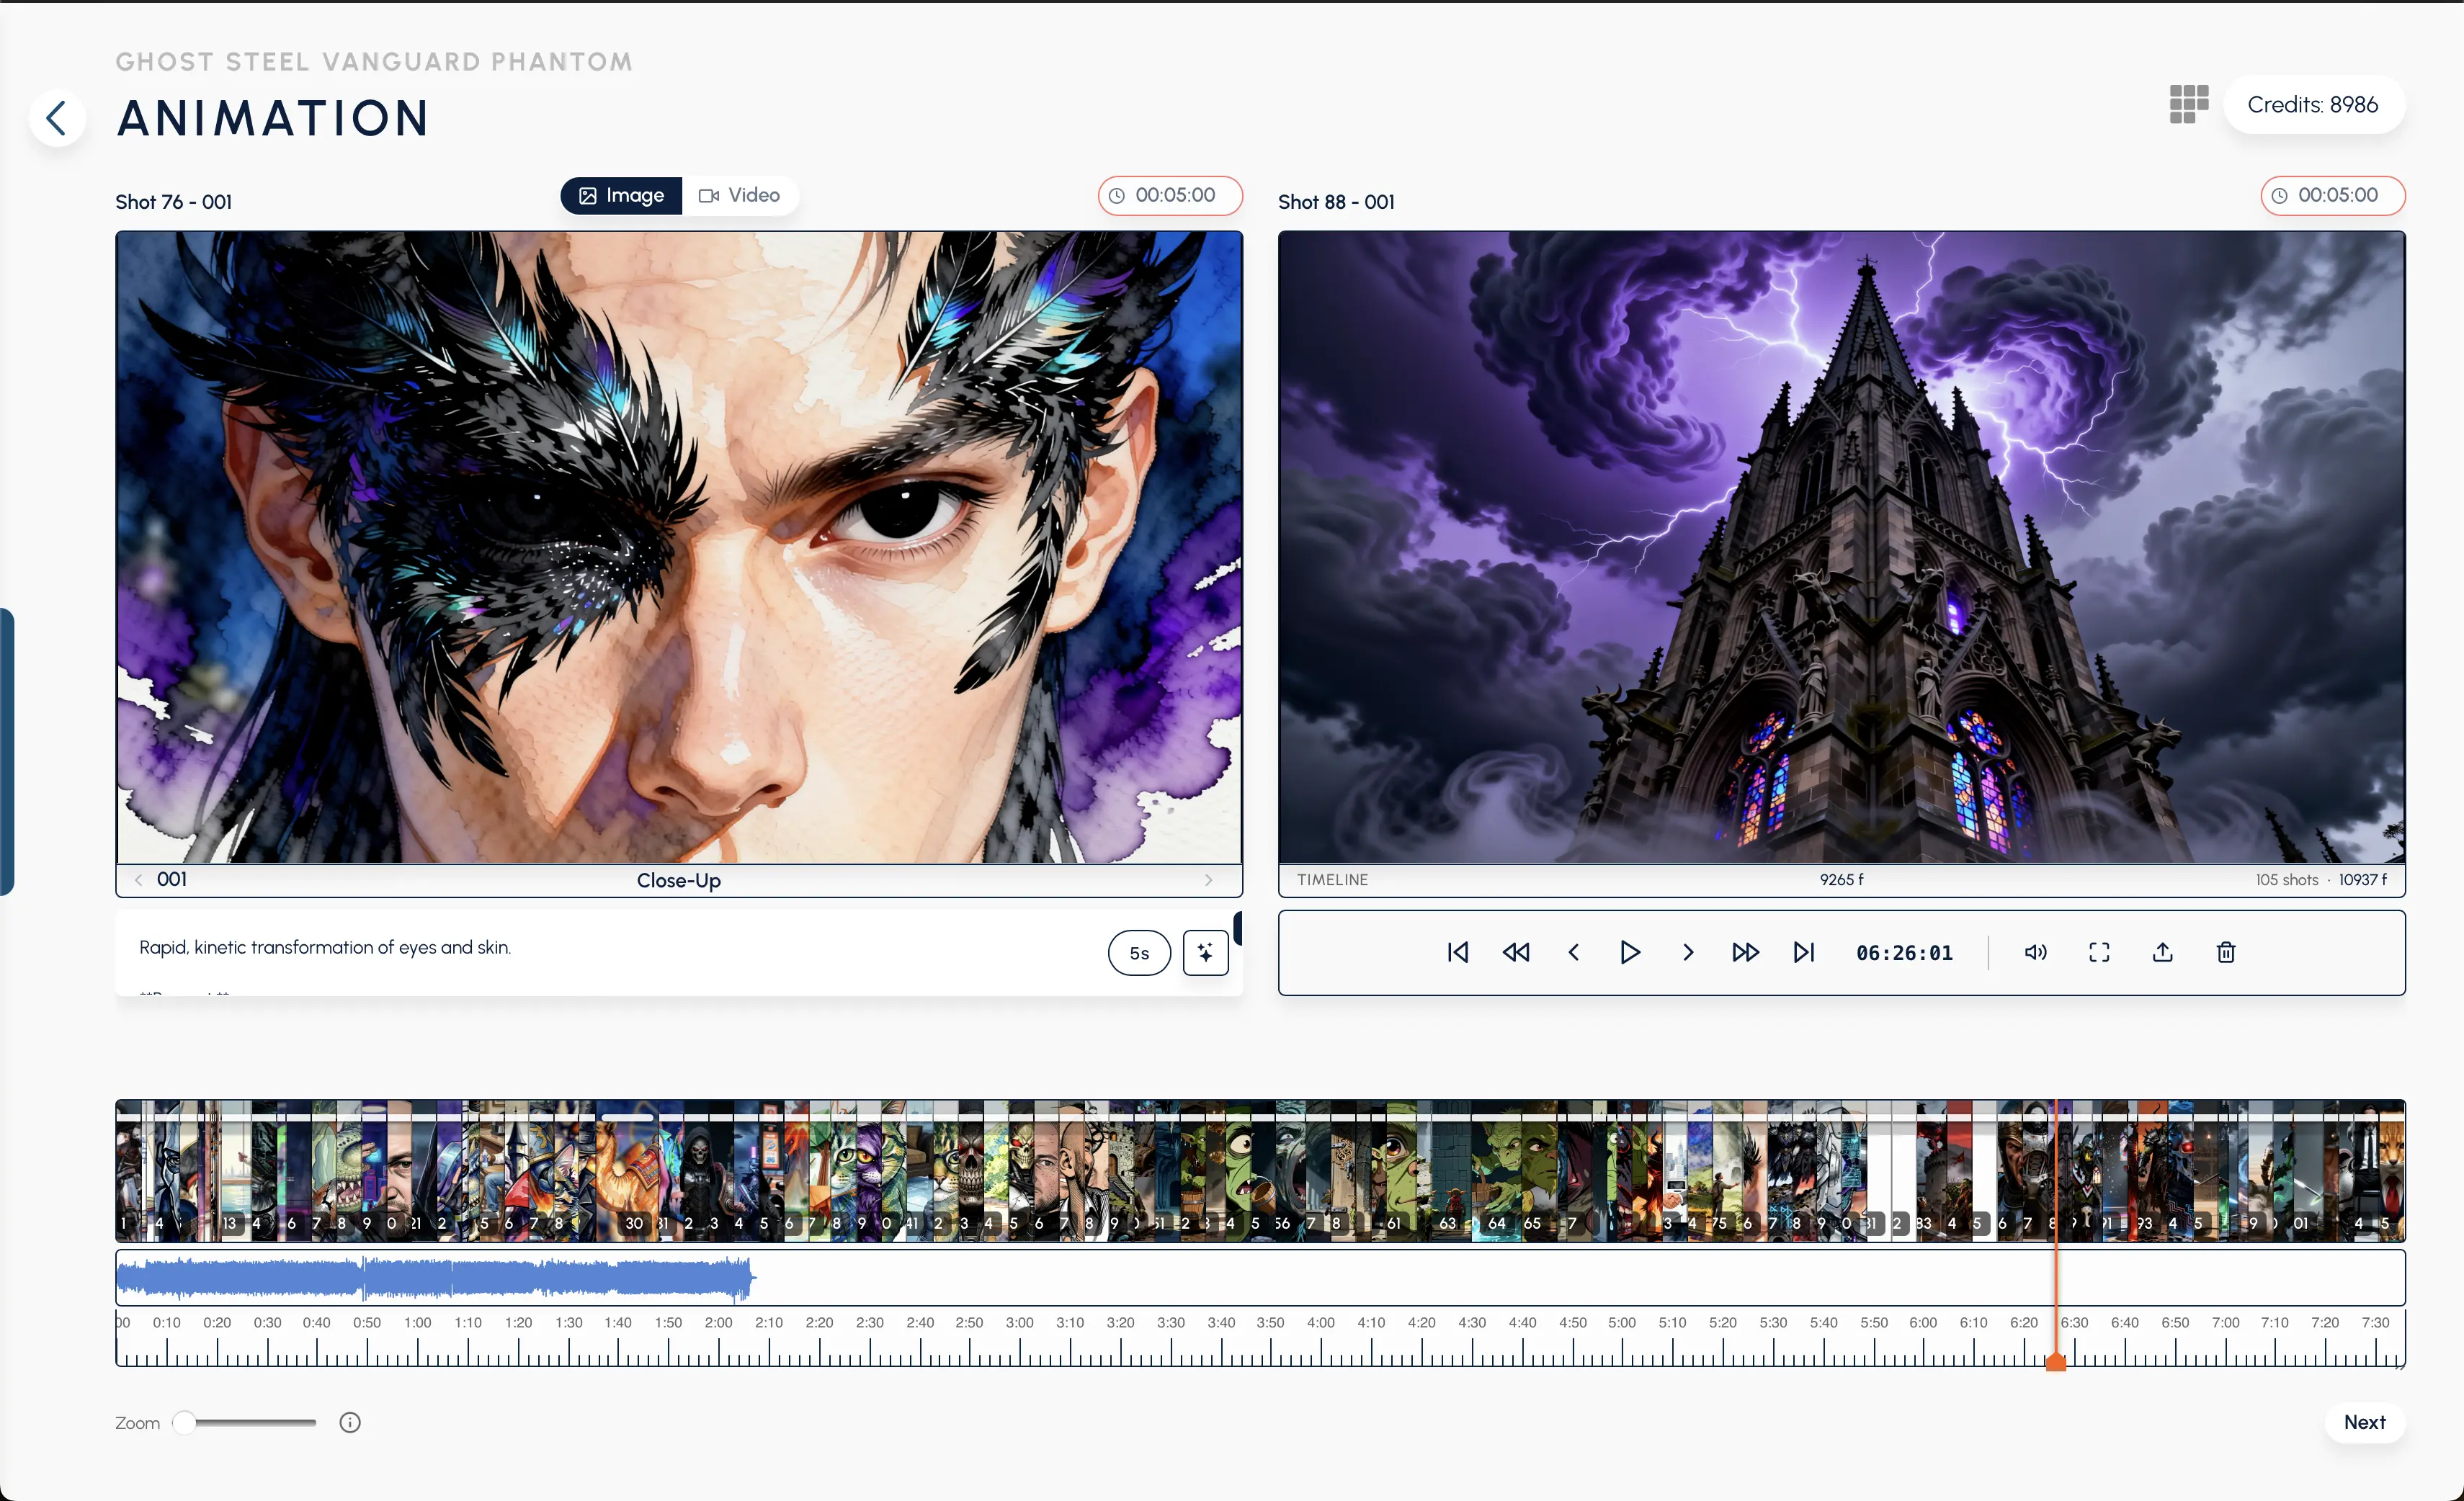The width and height of the screenshot is (2464, 1501).
Task: Click the Shot 76 close-up image
Action: 679,547
